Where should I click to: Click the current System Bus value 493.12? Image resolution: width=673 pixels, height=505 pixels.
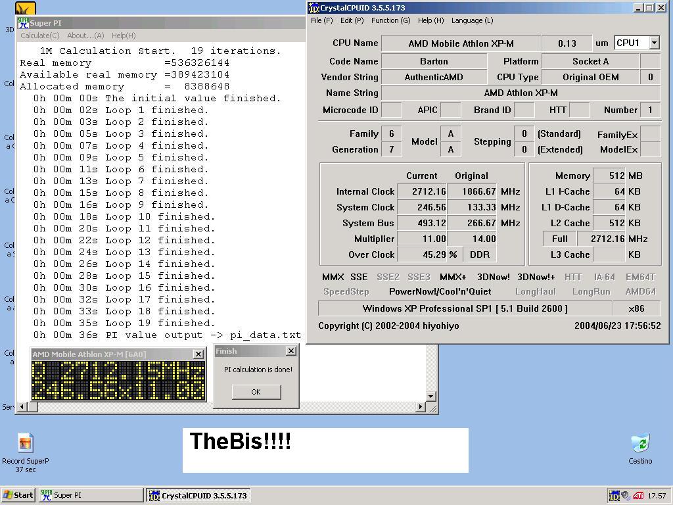pos(422,224)
